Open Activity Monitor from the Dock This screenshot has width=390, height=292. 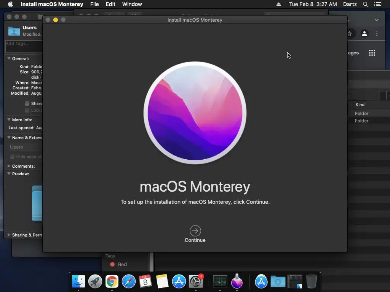click(220, 282)
